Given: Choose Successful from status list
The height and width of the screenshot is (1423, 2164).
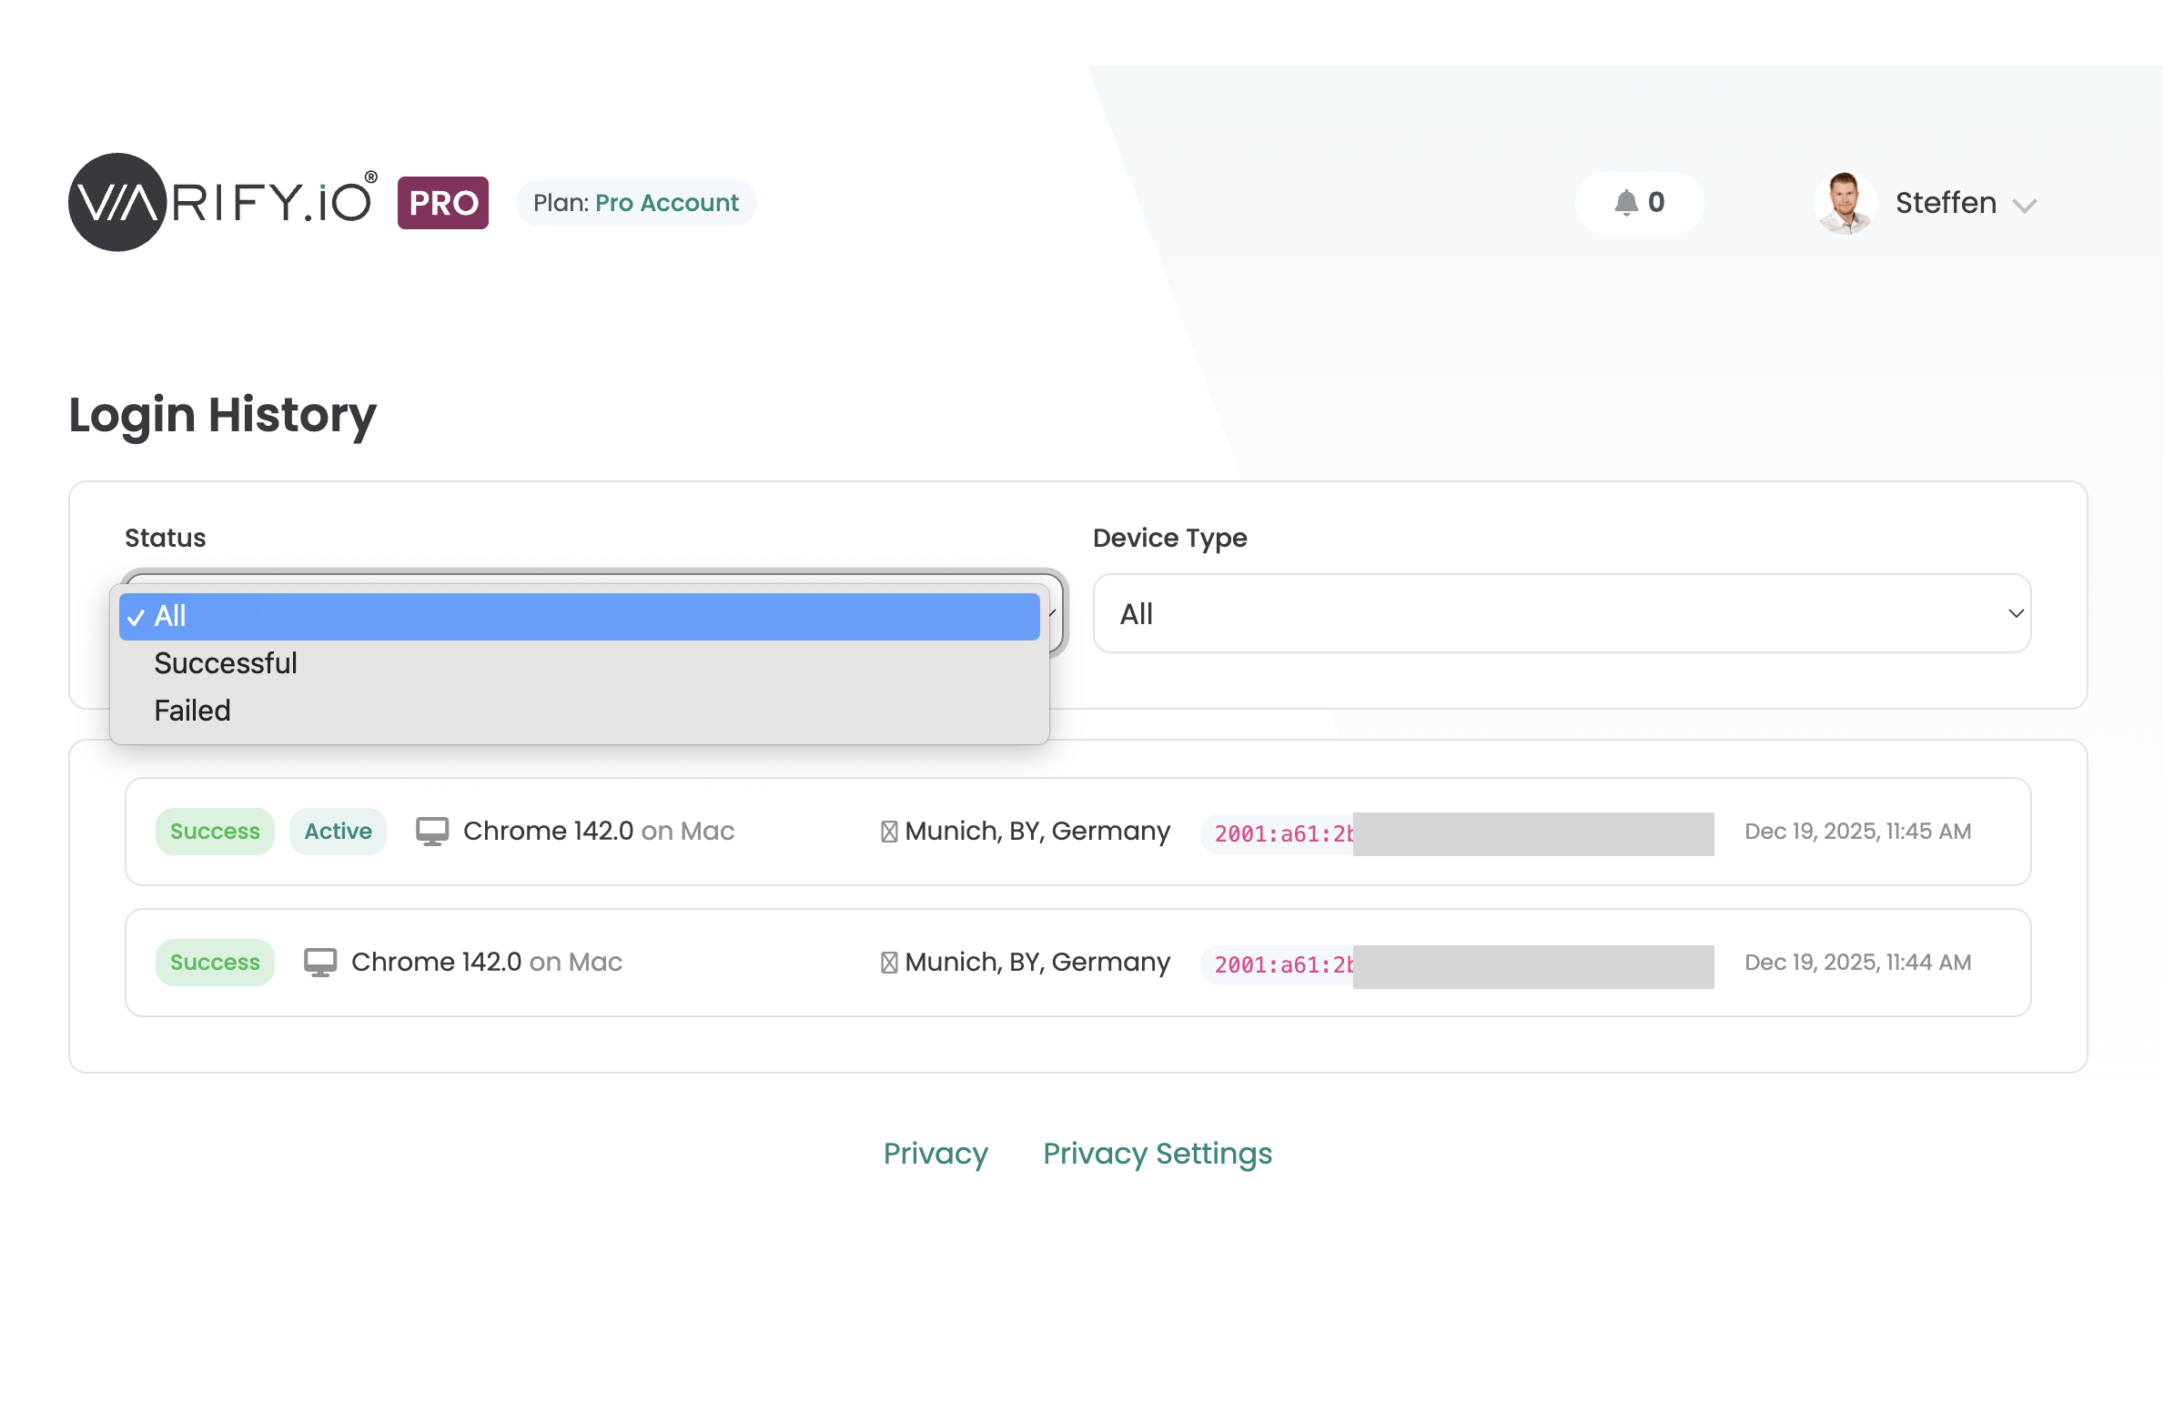Looking at the screenshot, I should click(226, 663).
